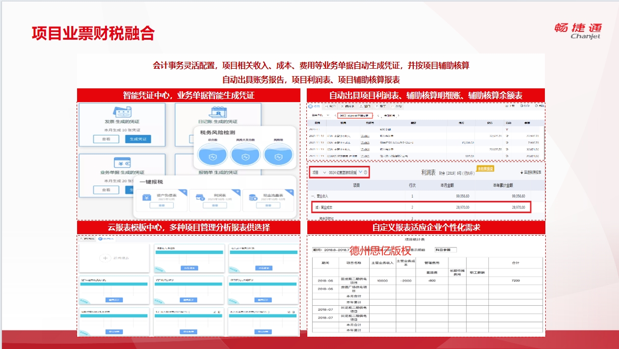Click the 项目业票财税融合 slide title

tap(93, 33)
